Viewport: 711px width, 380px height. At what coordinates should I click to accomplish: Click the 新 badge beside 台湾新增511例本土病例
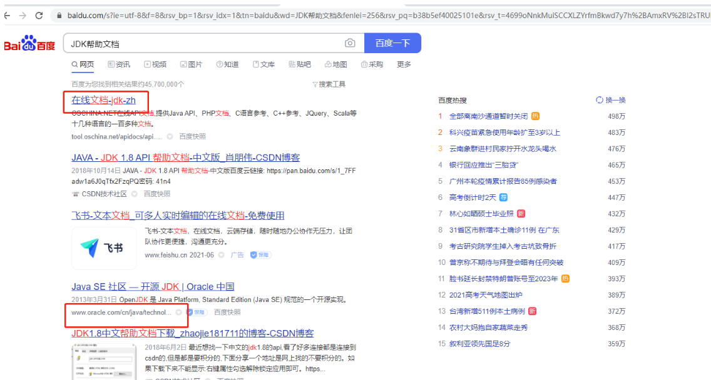[533, 311]
